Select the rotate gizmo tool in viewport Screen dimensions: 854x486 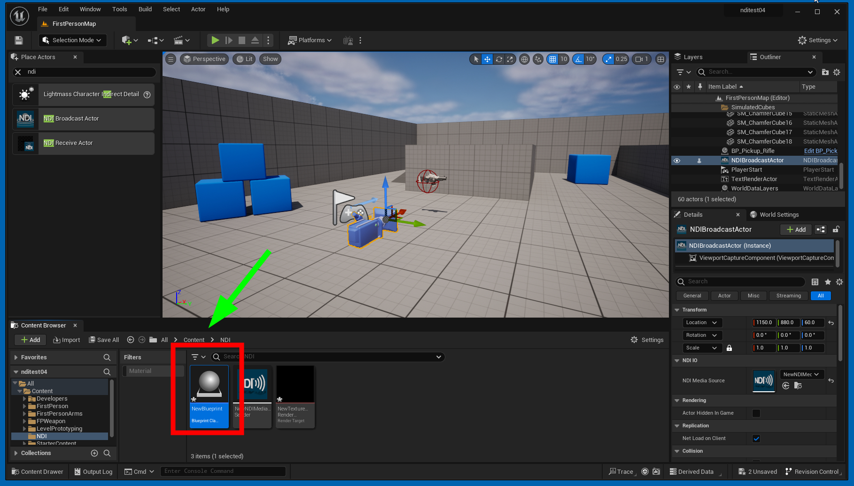tap(499, 59)
